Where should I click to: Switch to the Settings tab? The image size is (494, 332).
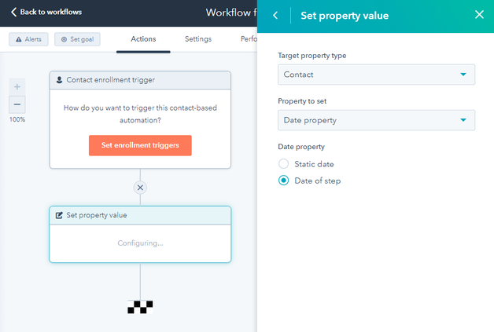198,39
